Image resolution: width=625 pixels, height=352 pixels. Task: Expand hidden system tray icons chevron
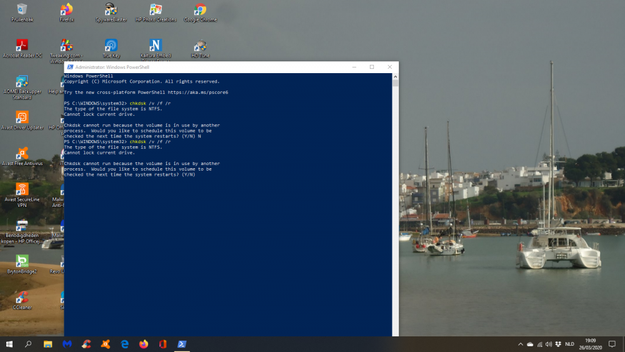[x=521, y=344]
